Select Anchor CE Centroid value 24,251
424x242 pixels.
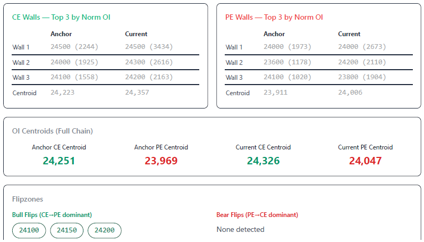point(59,161)
